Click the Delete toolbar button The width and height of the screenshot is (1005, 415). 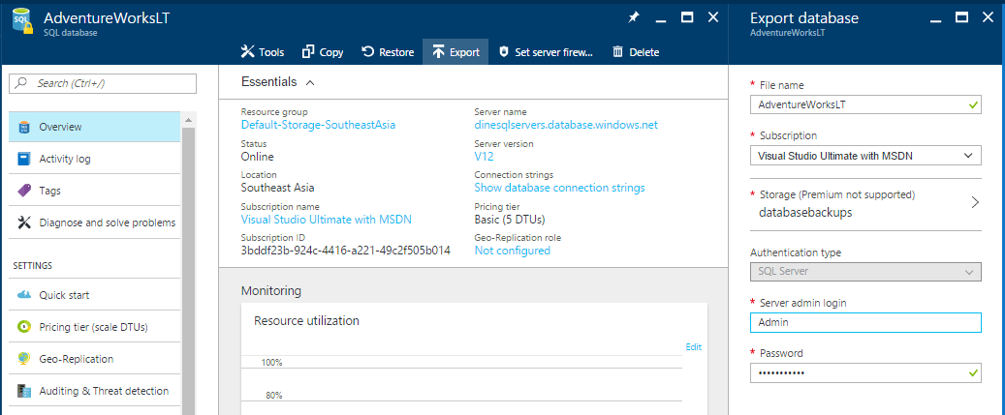[x=636, y=52]
